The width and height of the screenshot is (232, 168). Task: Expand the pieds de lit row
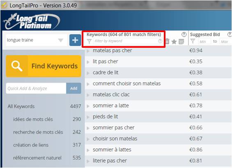(88, 117)
